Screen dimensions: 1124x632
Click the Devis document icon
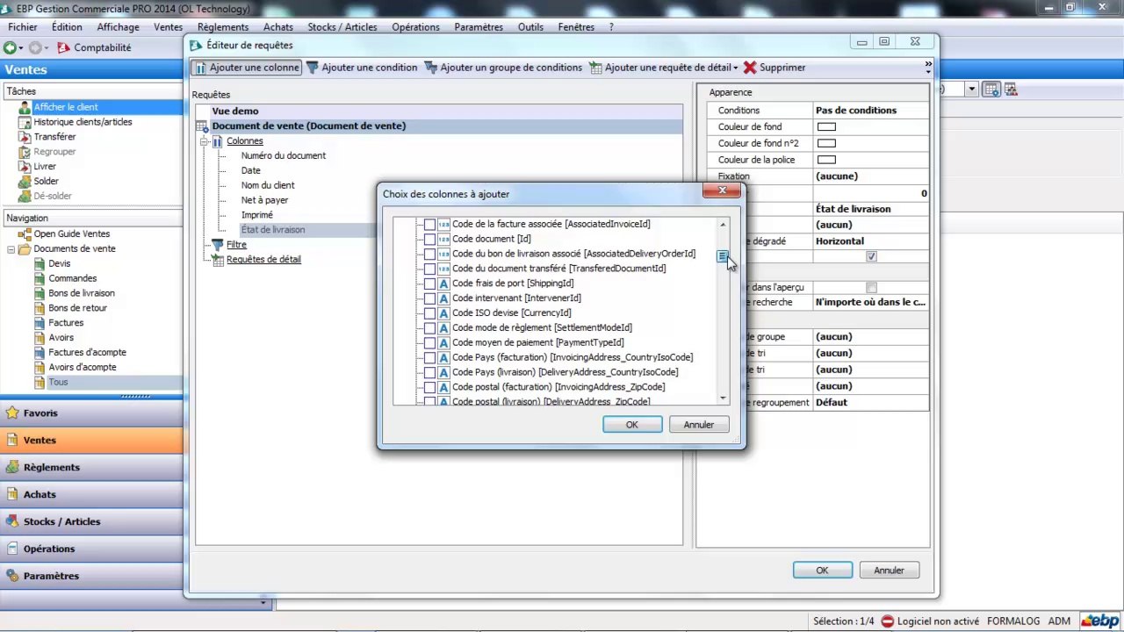pyautogui.click(x=40, y=264)
